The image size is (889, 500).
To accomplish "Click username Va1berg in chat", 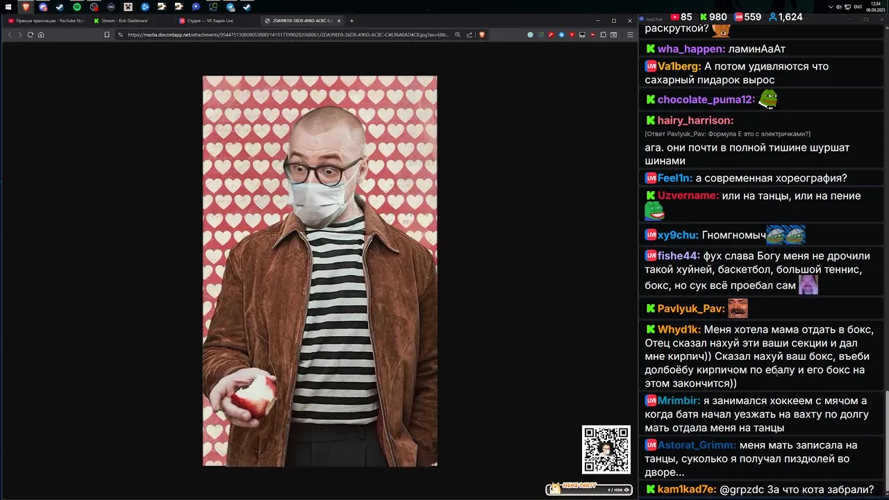I will pos(679,67).
